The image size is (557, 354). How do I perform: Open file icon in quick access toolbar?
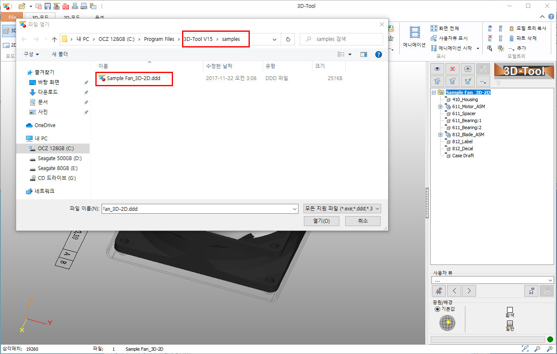point(22,6)
